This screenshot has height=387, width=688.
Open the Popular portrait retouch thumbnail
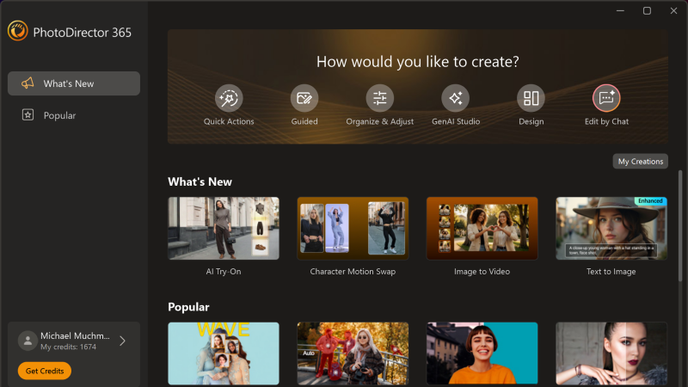611,353
